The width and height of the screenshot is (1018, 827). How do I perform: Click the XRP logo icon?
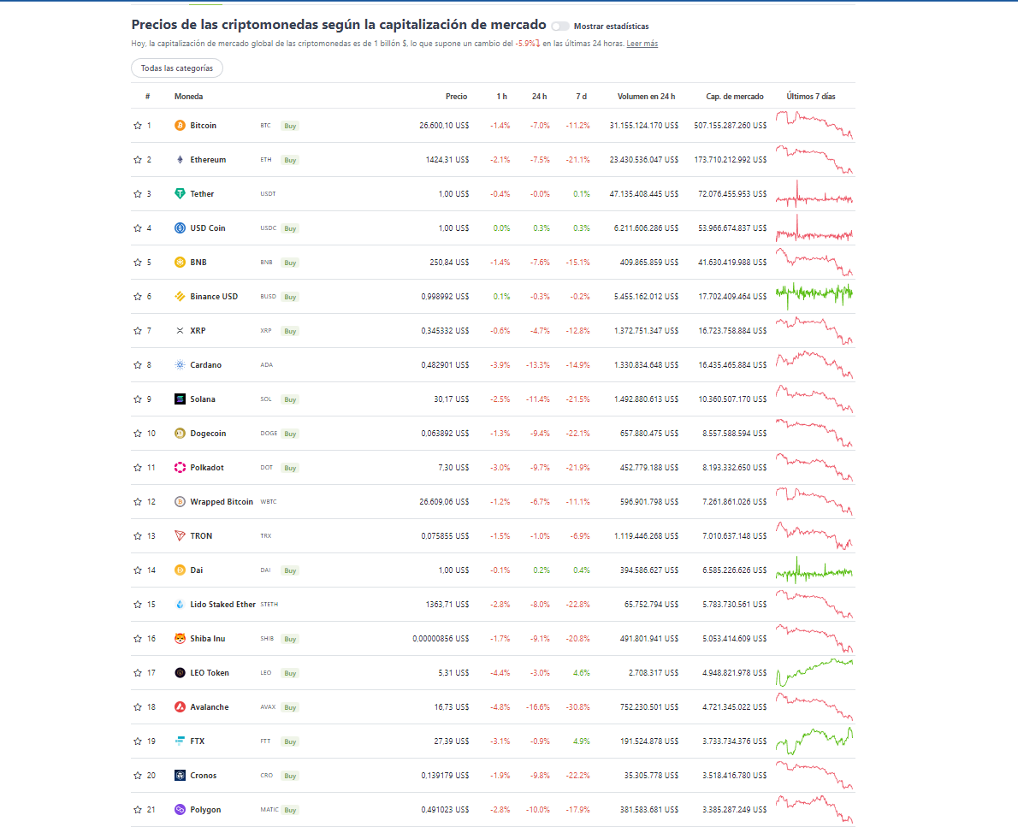coord(180,330)
